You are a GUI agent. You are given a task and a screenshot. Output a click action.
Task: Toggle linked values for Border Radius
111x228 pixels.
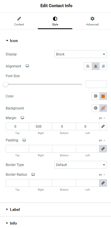[103, 183]
